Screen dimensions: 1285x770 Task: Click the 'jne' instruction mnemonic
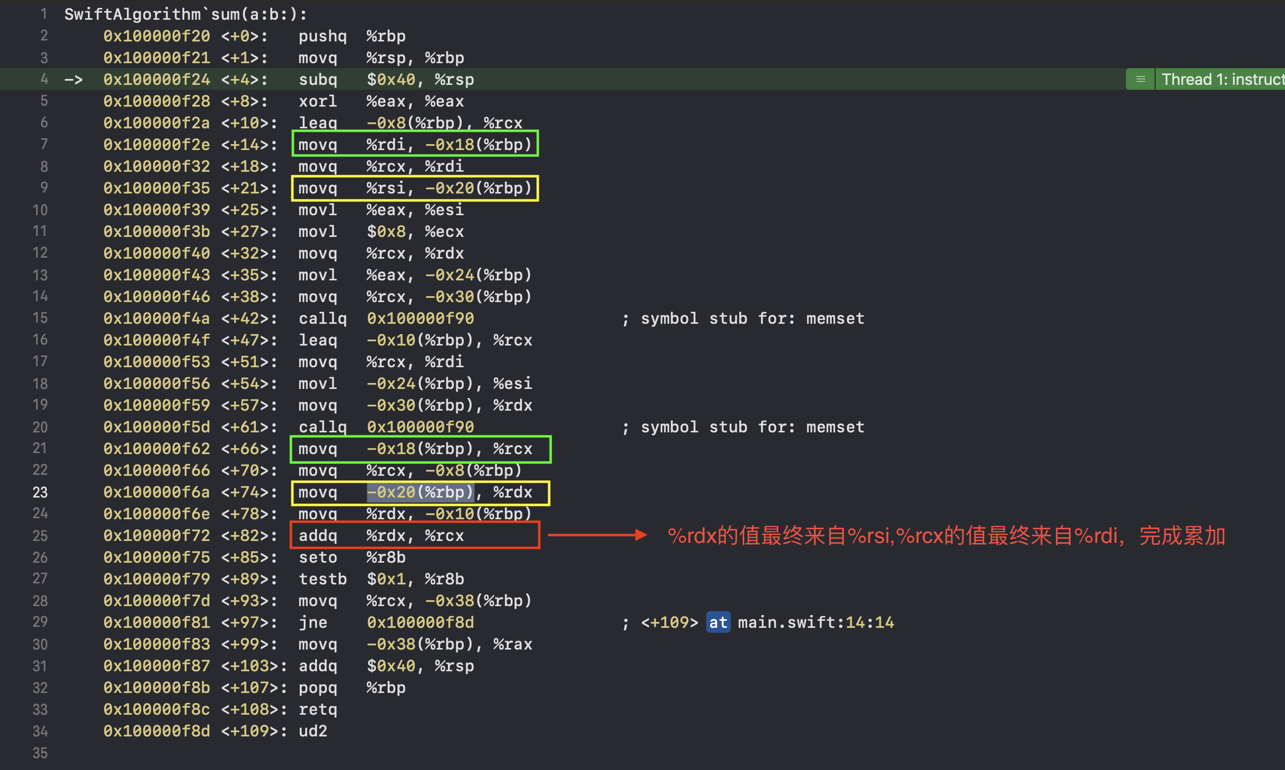[313, 622]
